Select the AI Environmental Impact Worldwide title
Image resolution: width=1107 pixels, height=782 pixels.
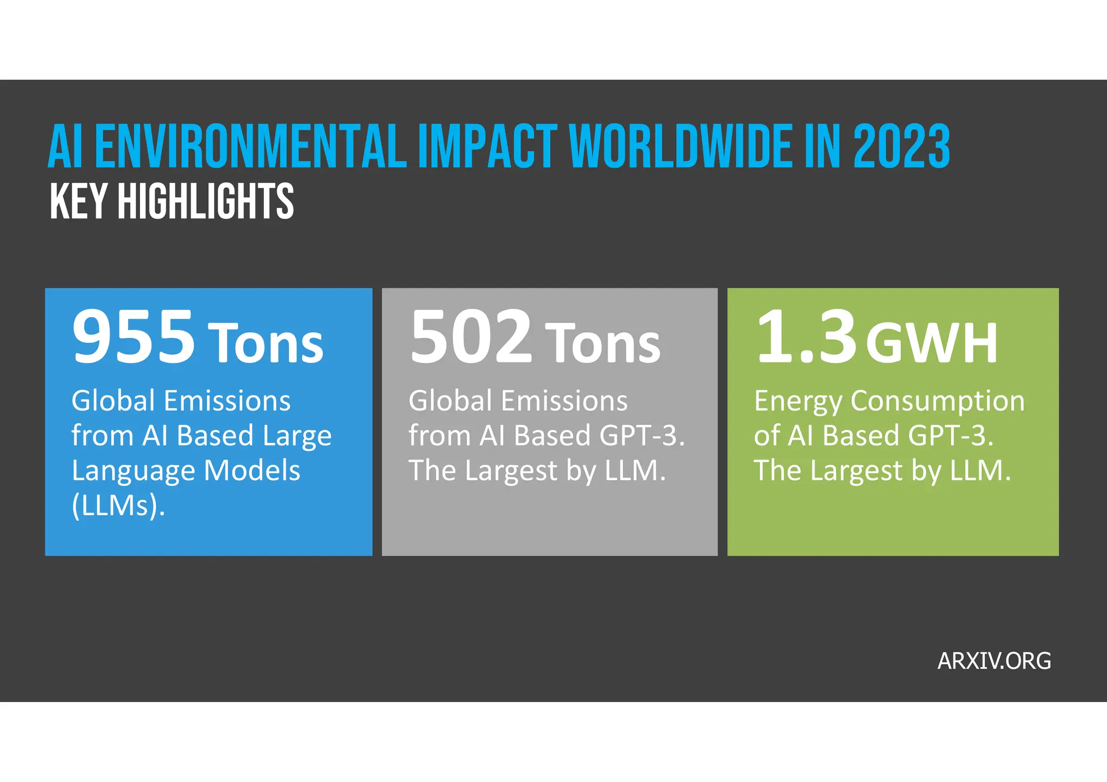[x=498, y=146]
